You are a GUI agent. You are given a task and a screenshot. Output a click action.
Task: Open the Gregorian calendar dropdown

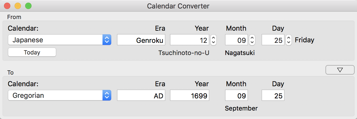60,95
